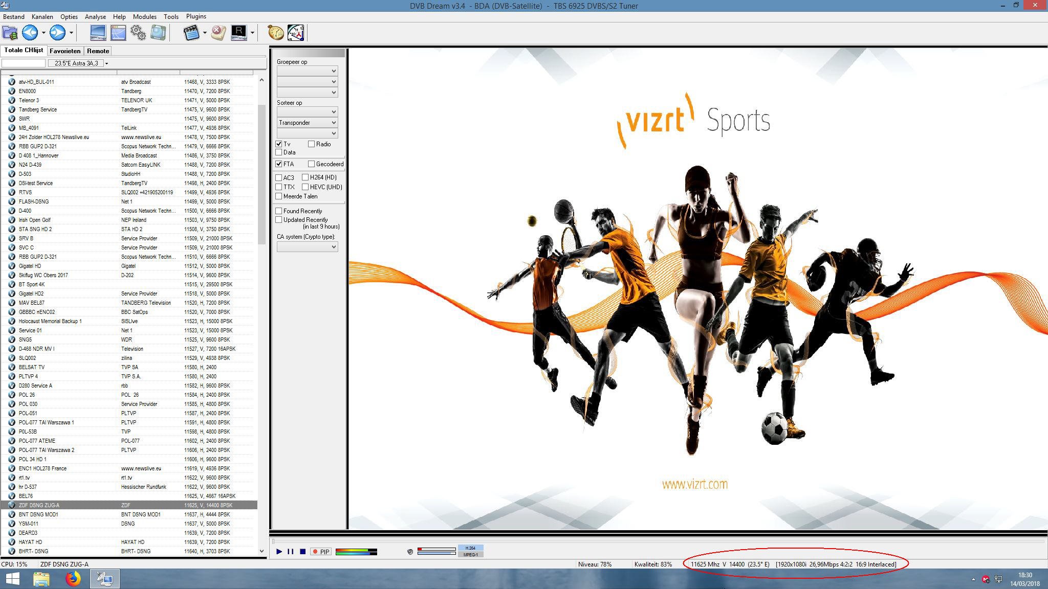This screenshot has width=1048, height=589.
Task: Open the Analyse menu
Action: click(x=95, y=17)
